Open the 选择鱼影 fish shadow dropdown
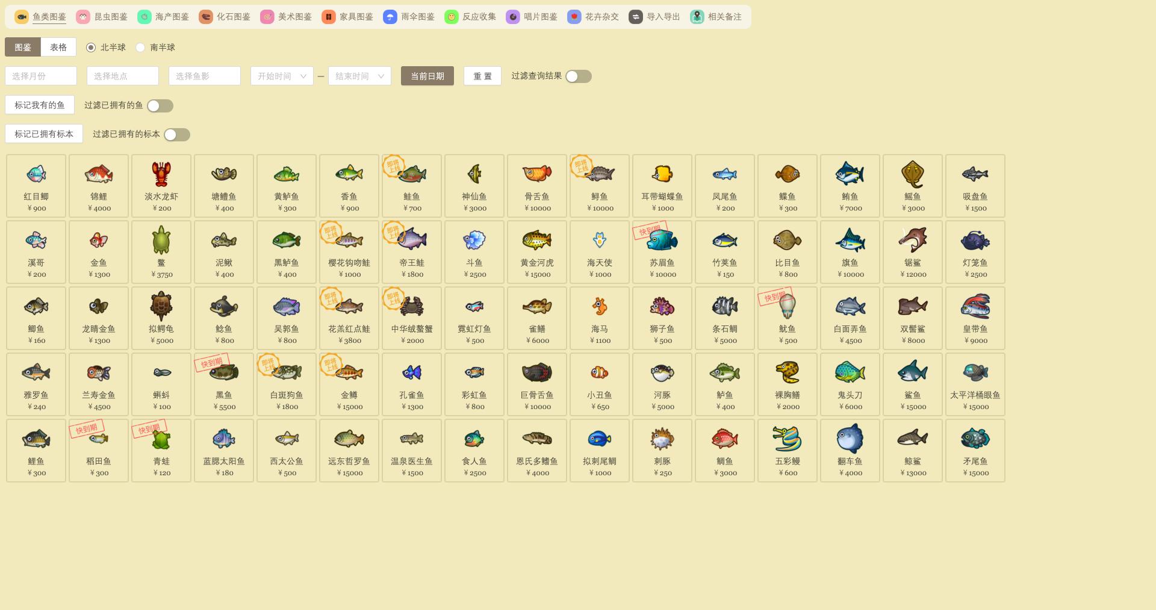The height and width of the screenshot is (610, 1156). (205, 76)
